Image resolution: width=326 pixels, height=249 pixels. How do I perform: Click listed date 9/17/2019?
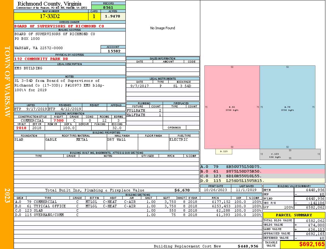[x=37, y=109]
